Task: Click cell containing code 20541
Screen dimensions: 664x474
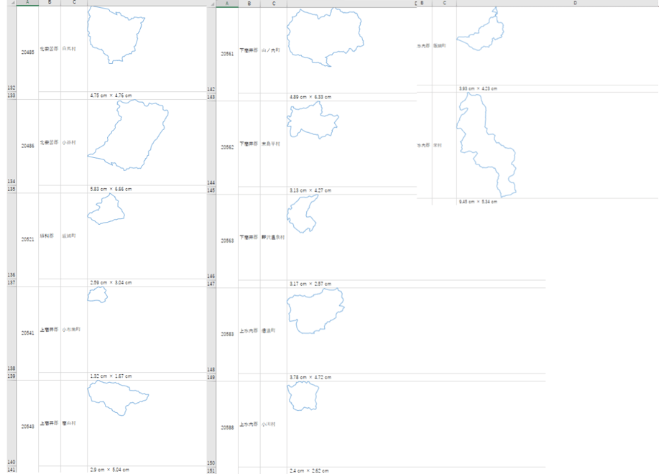Action: tap(27, 333)
